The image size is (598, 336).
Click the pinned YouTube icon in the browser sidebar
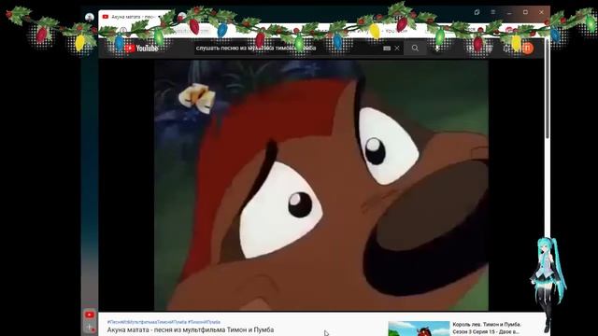click(90, 315)
